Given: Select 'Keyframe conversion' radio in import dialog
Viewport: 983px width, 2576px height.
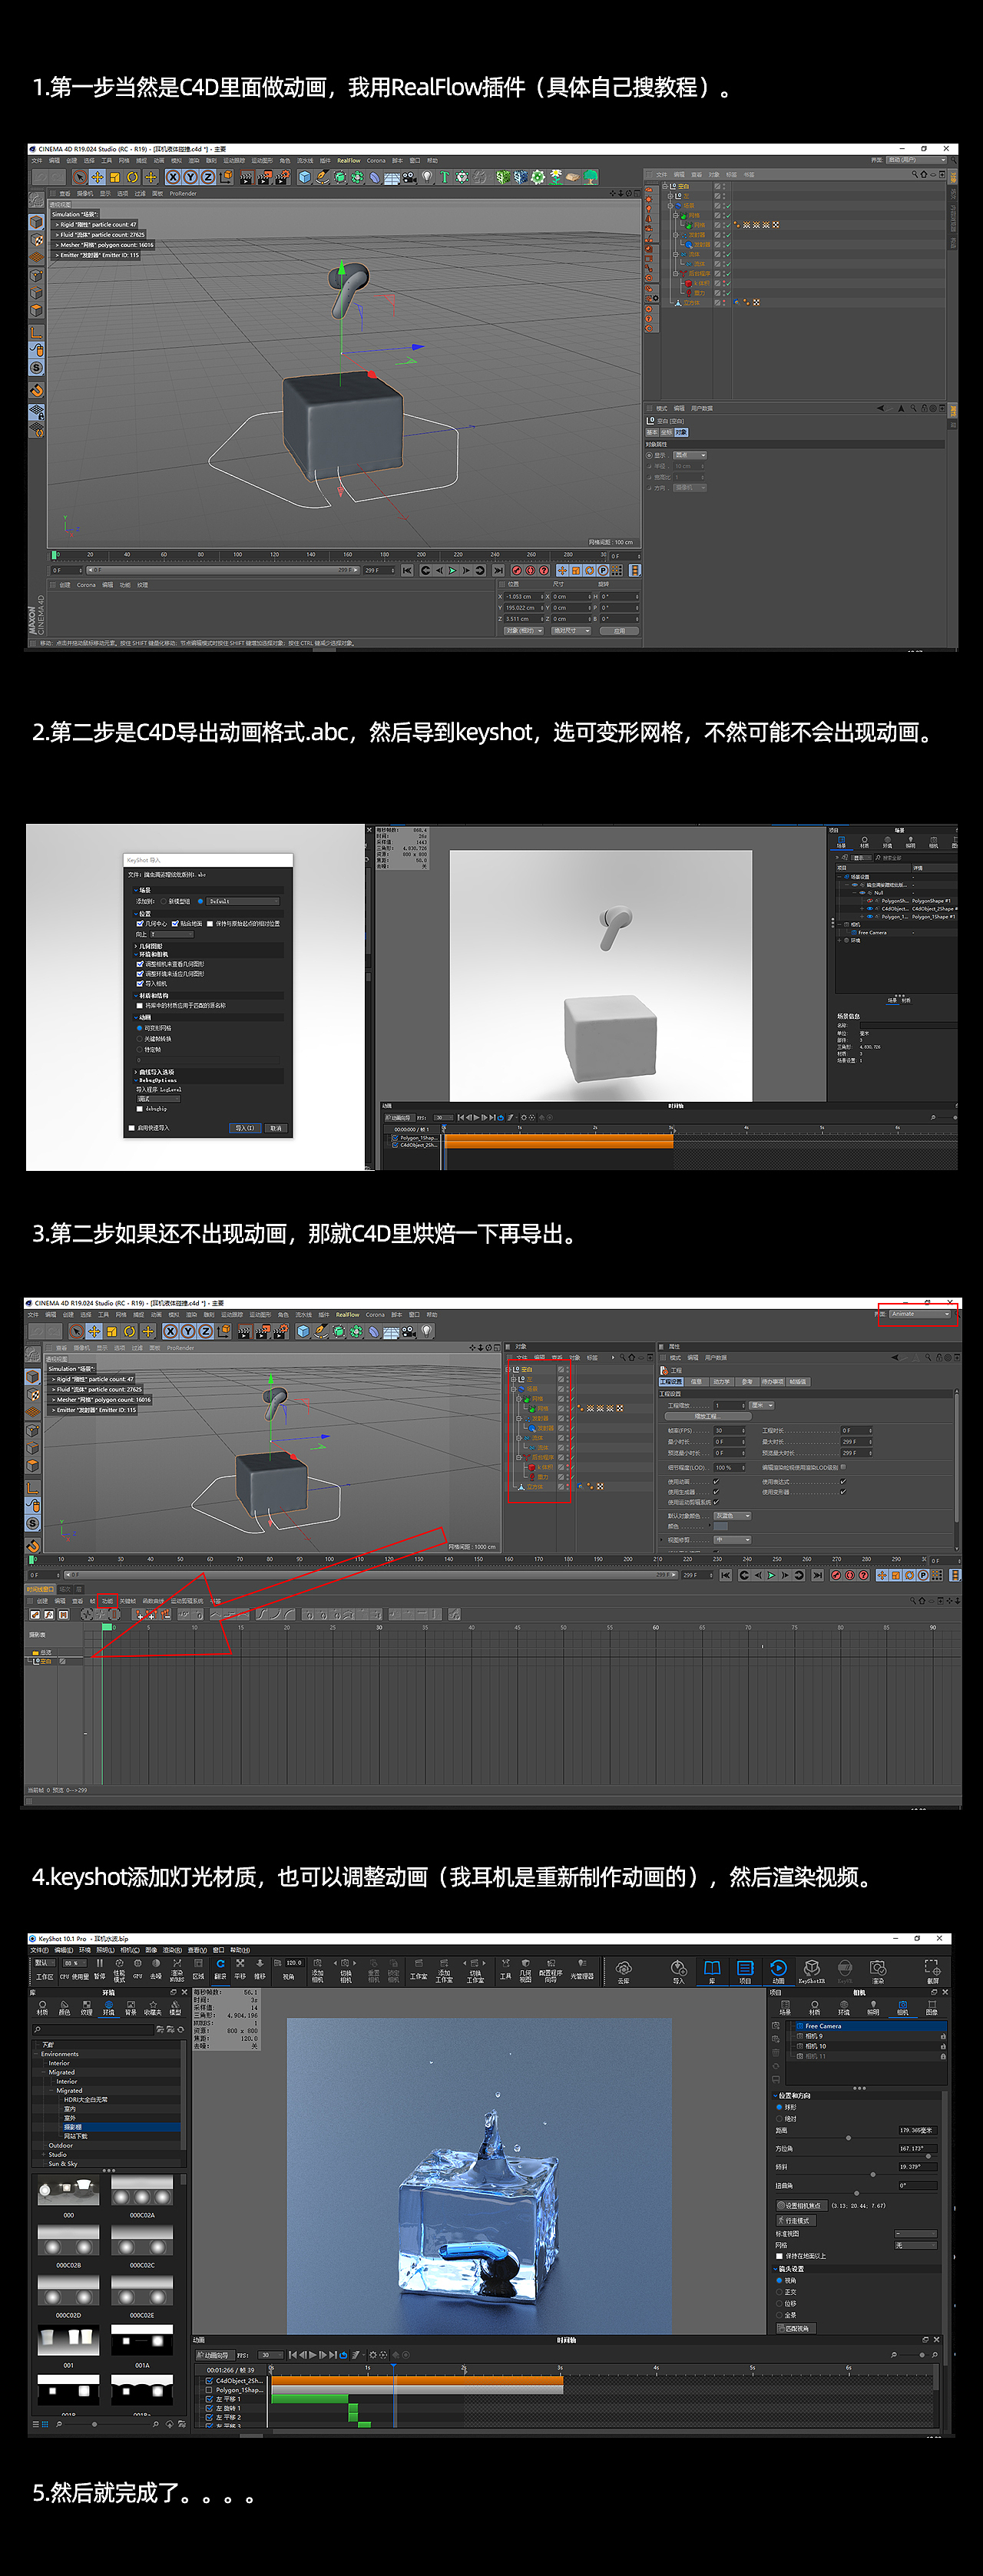Looking at the screenshot, I should coord(139,1039).
